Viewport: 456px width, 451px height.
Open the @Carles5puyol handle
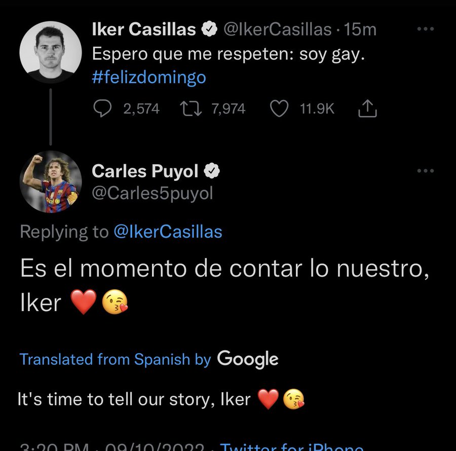(x=153, y=193)
